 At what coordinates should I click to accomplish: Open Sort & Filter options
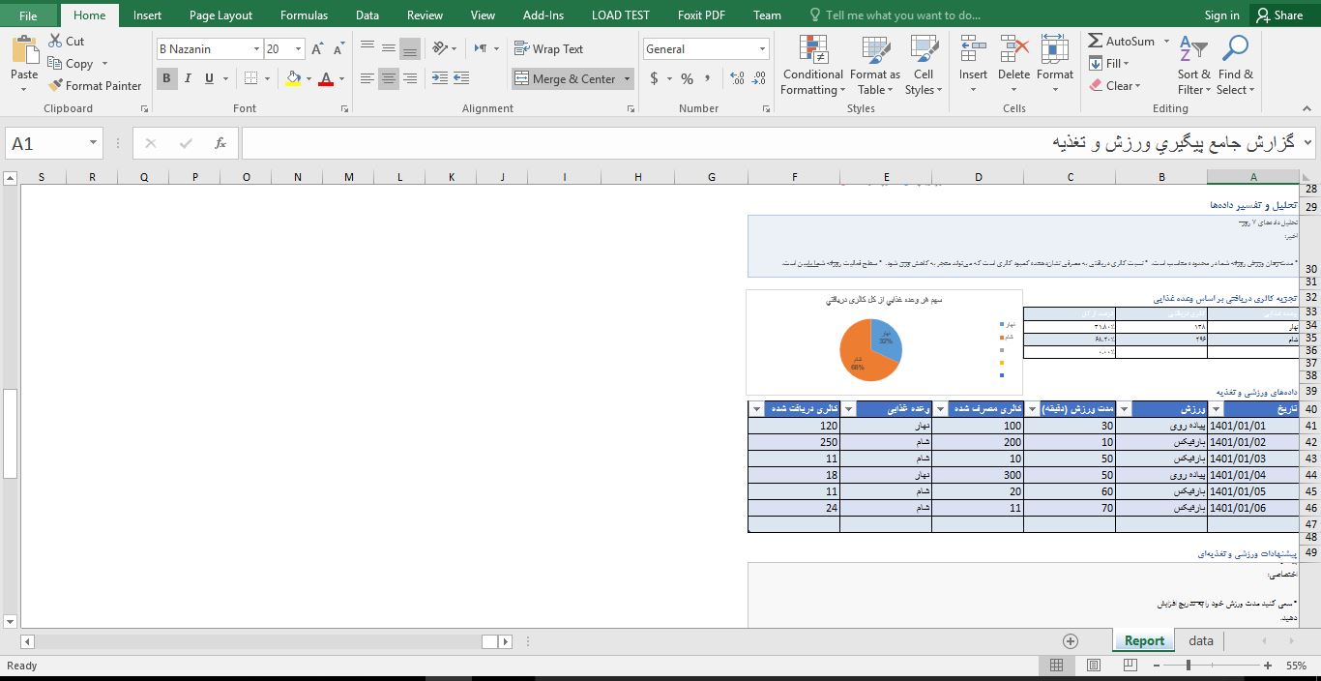[x=1194, y=66]
